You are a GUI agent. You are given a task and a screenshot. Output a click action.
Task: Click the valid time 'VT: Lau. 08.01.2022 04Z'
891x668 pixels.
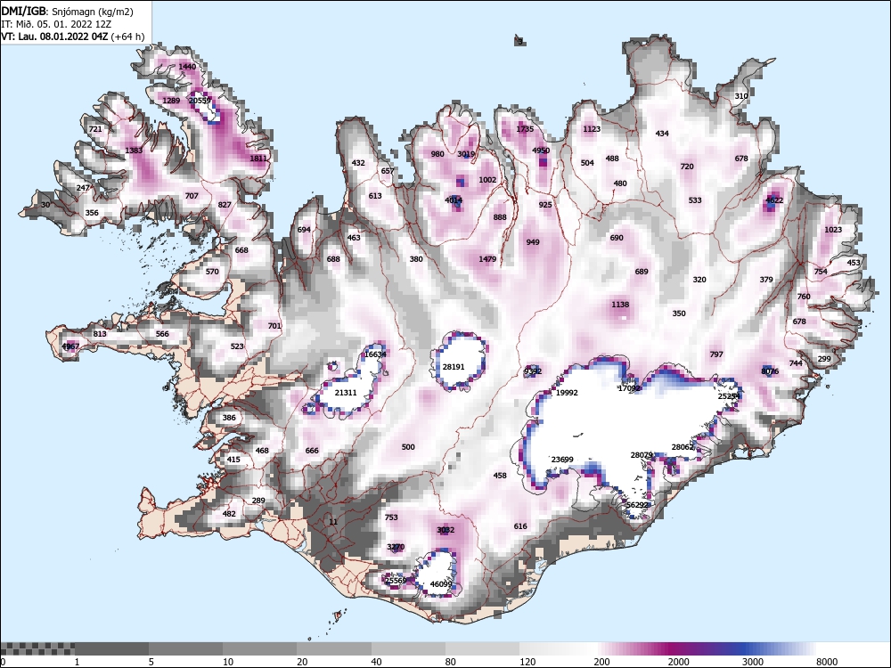[x=54, y=37]
